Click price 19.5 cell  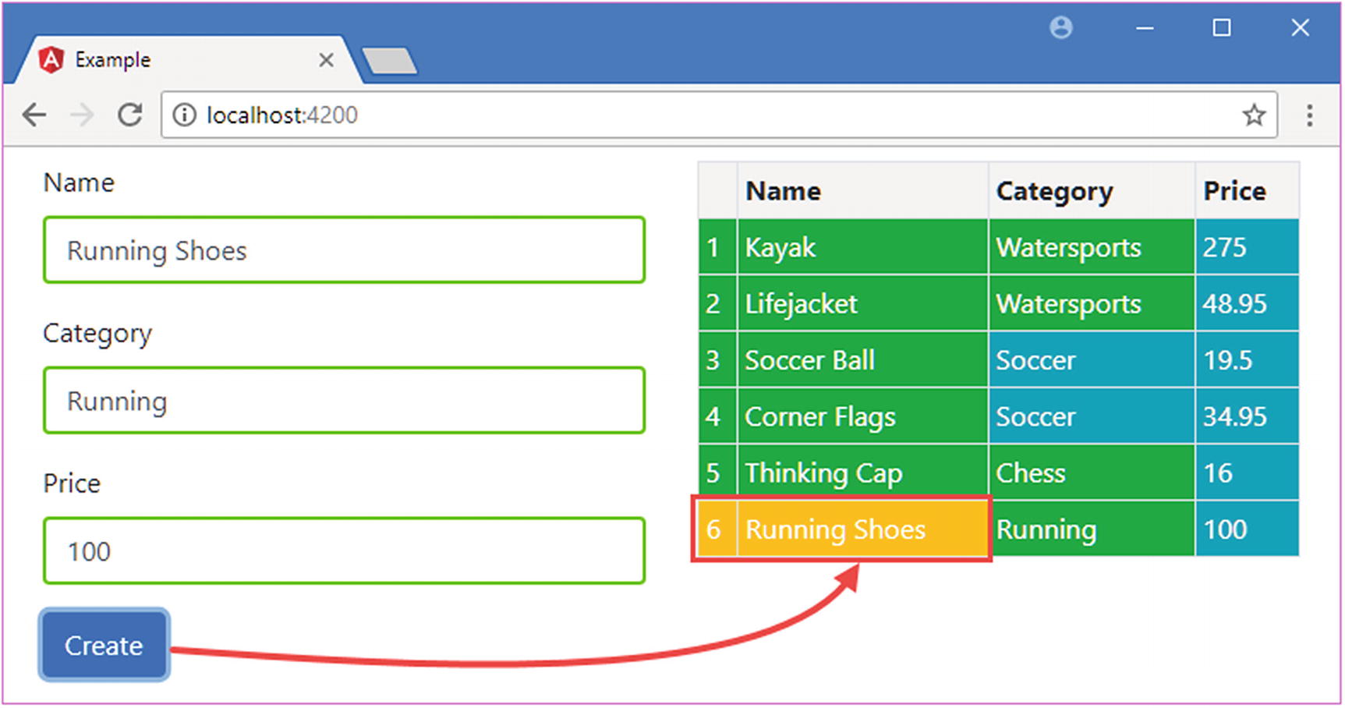pos(1248,360)
